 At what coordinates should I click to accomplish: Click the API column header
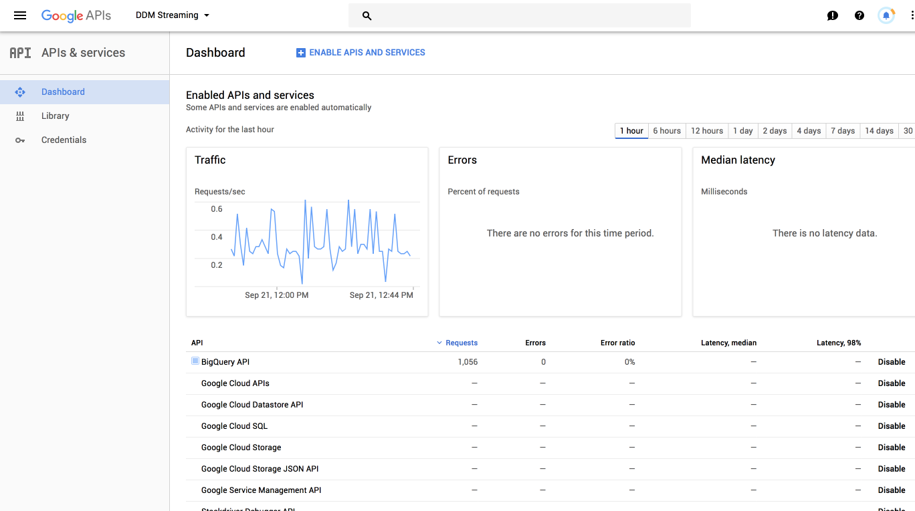197,343
